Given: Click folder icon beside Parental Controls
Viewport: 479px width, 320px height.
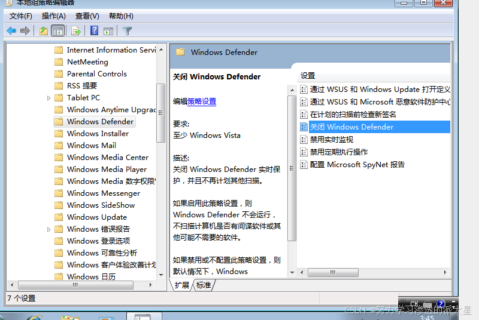Looking at the screenshot, I should (59, 73).
